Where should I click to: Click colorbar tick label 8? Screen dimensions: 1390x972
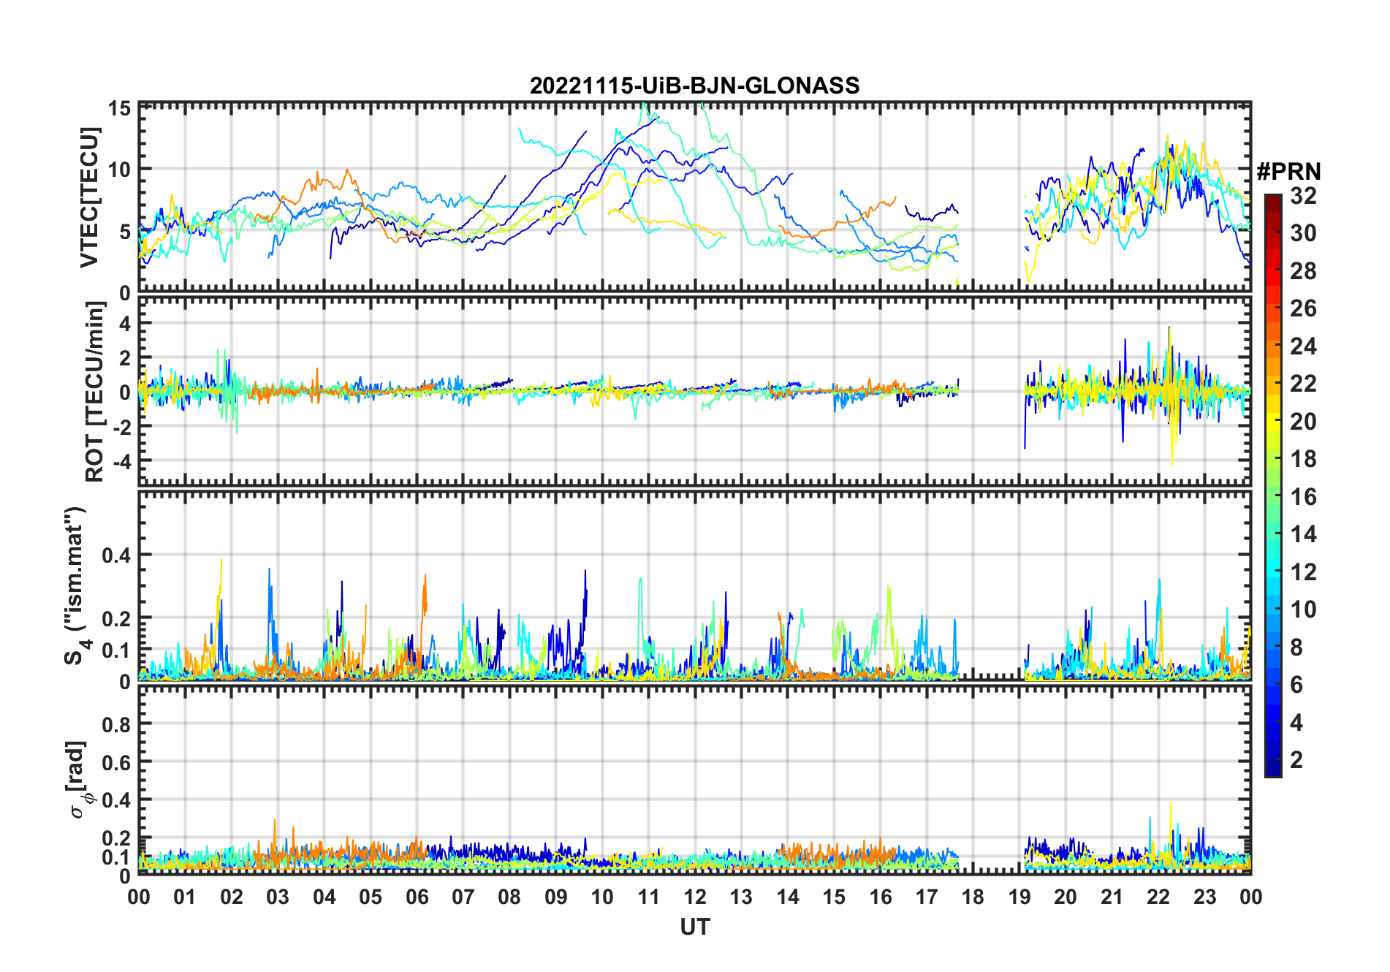1296,647
